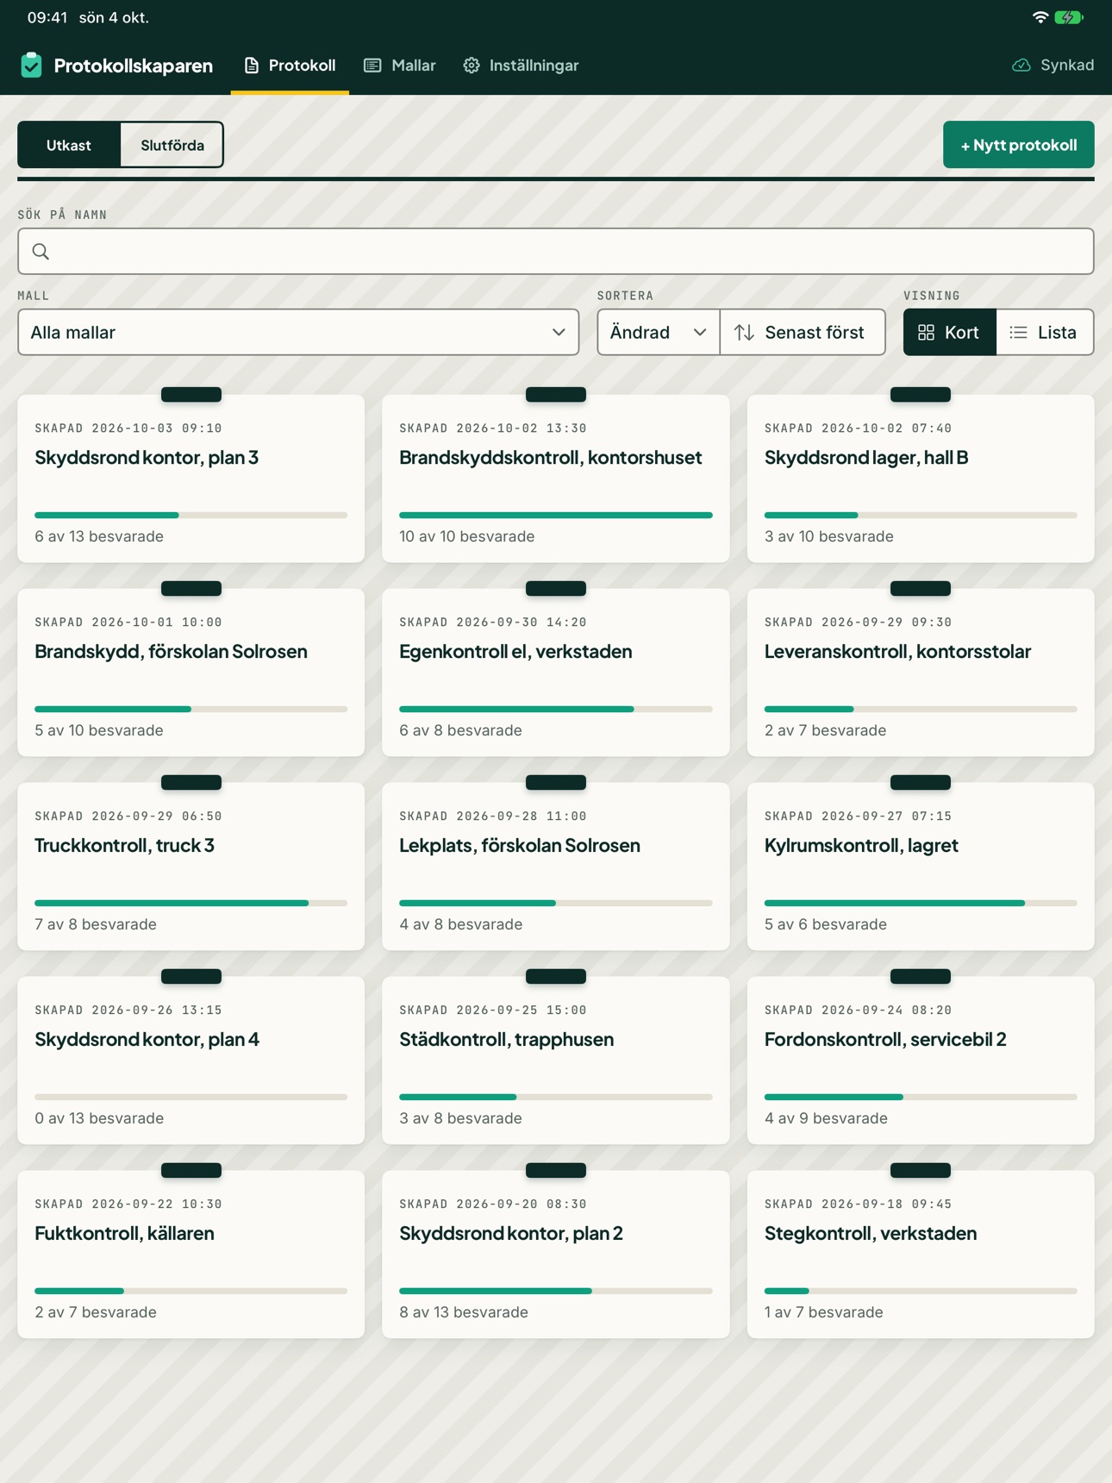Show Utkast protocols
1112x1483 pixels.
(69, 145)
